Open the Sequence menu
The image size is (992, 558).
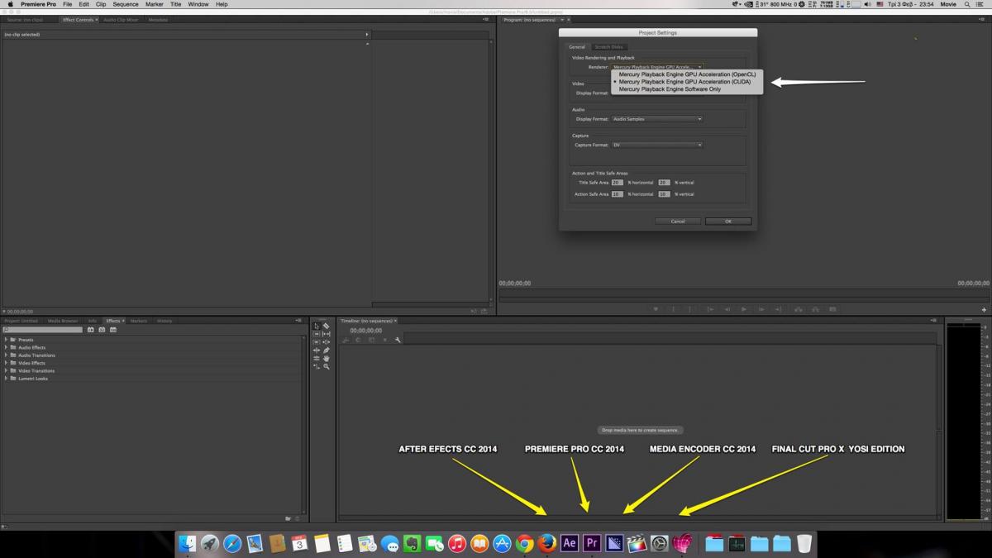click(x=126, y=4)
